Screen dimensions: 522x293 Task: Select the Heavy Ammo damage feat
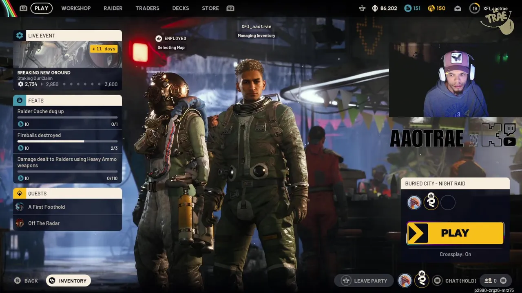(67, 168)
